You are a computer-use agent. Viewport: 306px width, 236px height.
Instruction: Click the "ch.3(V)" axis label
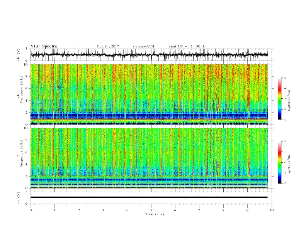(19, 198)
